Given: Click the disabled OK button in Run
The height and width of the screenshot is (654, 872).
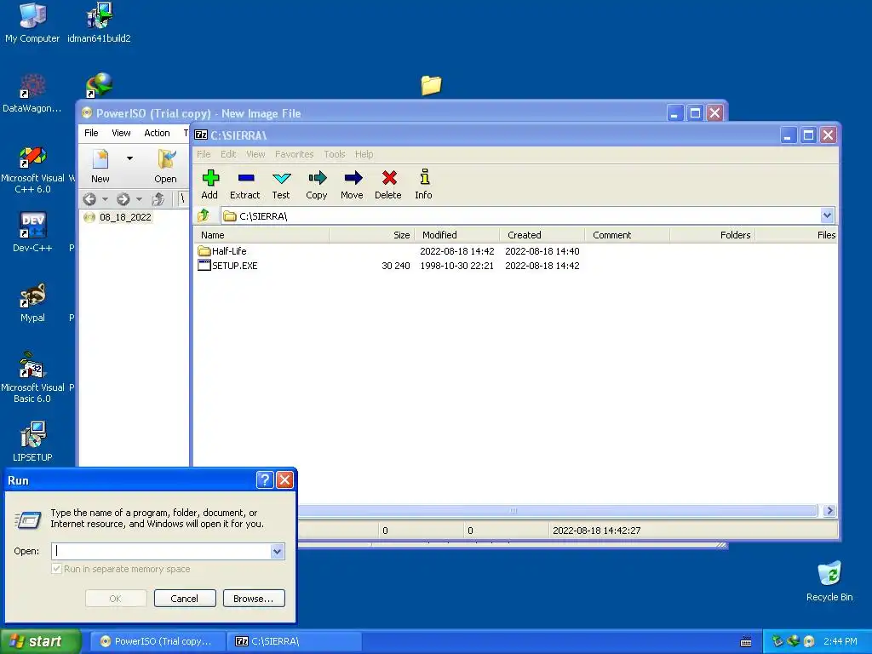Looking at the screenshot, I should (x=116, y=599).
